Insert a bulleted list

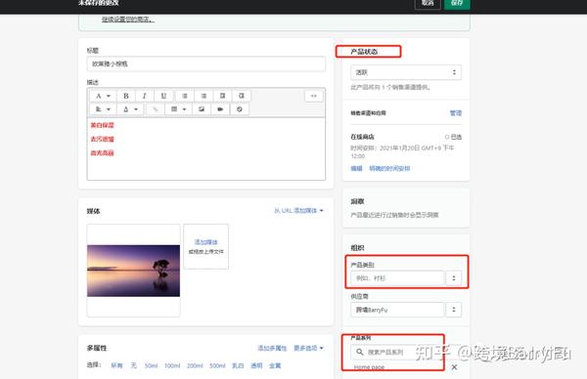(x=185, y=96)
